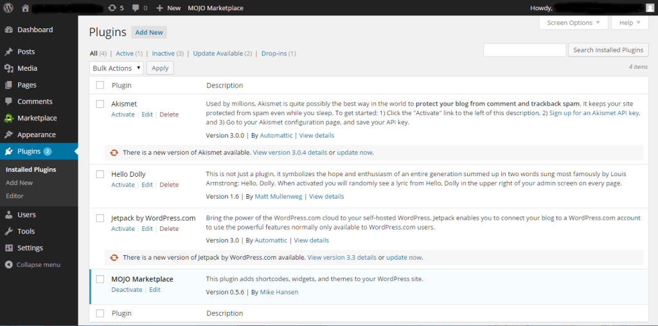Check the Akismet plugin checkbox

point(100,104)
